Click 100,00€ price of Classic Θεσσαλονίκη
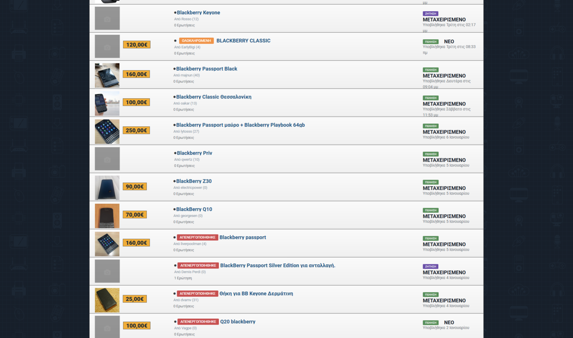Screen dimensions: 573x338 coord(137,102)
